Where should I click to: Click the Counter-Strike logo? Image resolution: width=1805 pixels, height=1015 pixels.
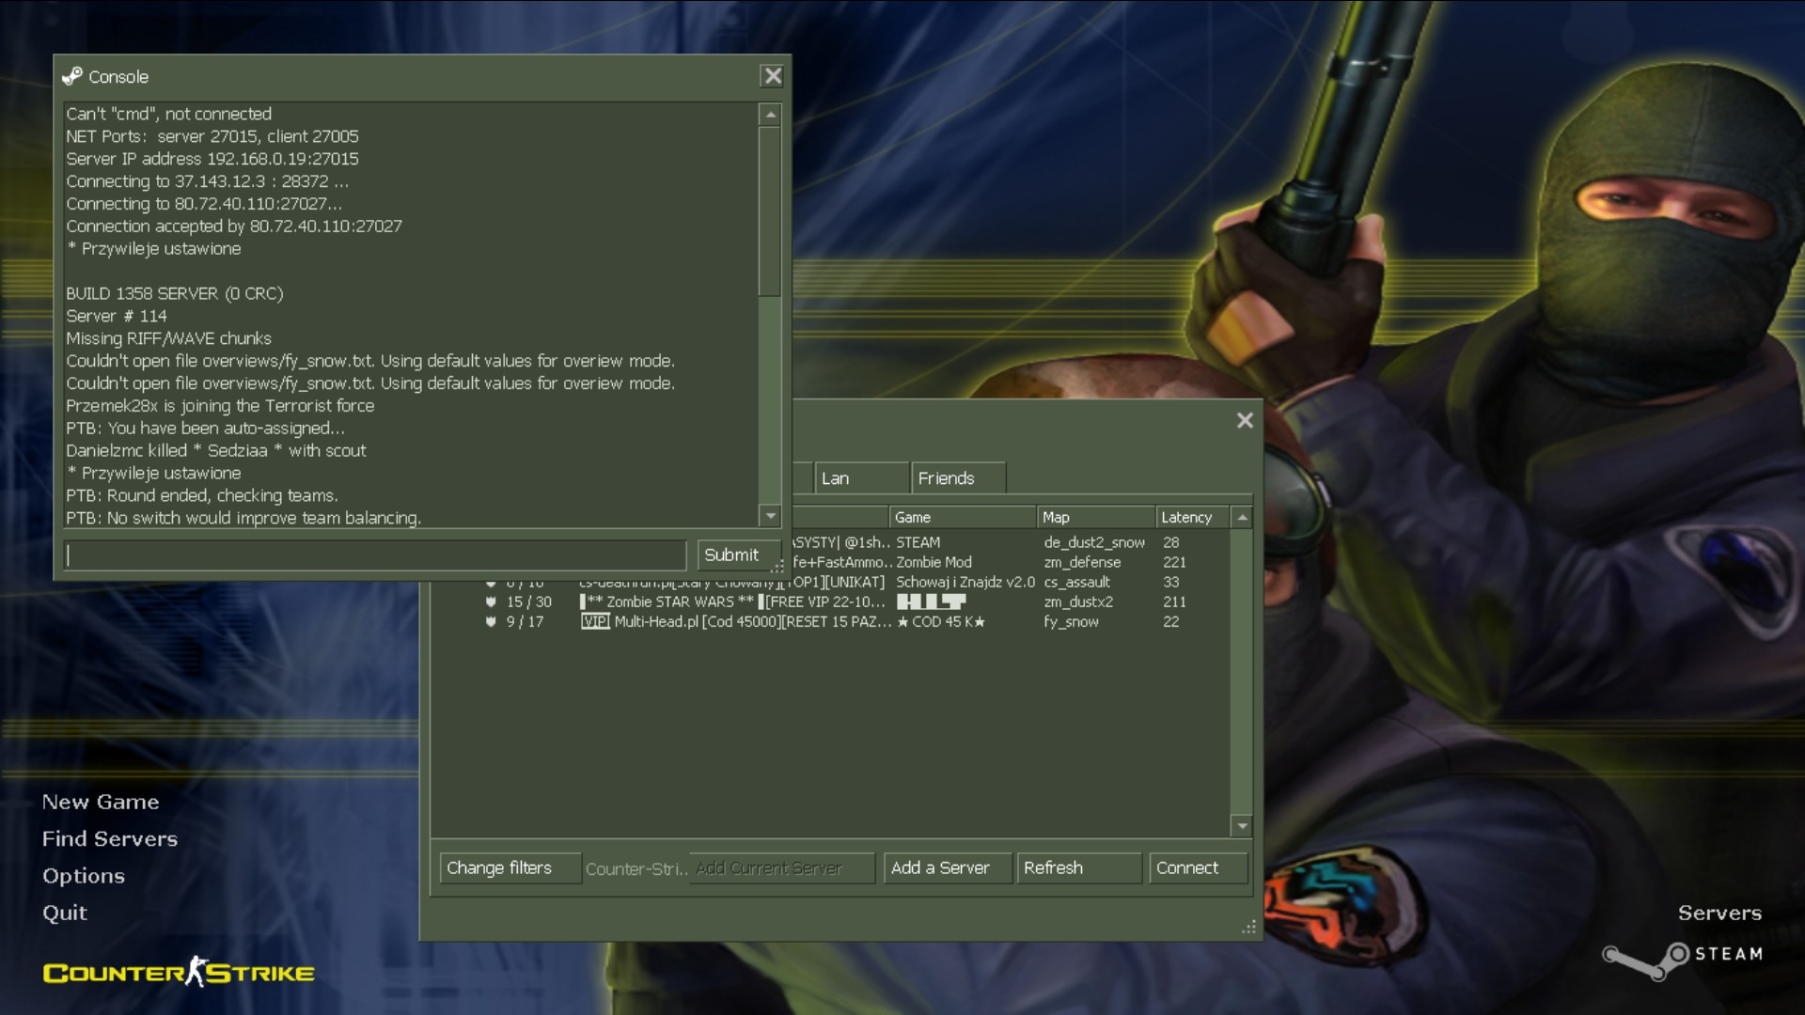179,972
